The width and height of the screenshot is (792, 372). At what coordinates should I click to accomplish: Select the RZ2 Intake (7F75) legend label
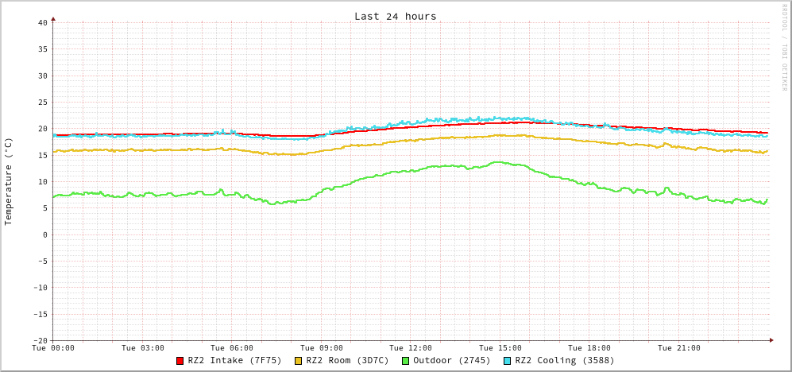234,360
